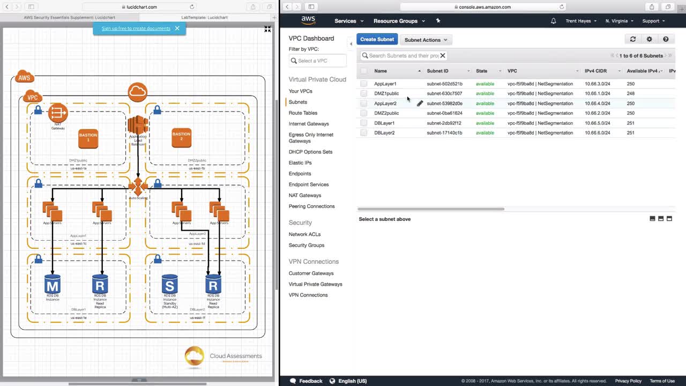Click the smallest details pane size icon
This screenshot has width=686, height=386.
tap(652, 219)
